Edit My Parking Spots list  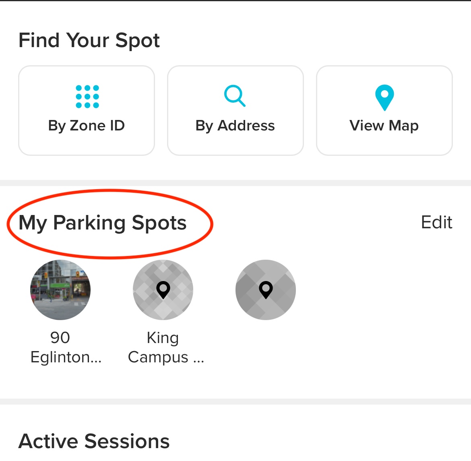[436, 222]
